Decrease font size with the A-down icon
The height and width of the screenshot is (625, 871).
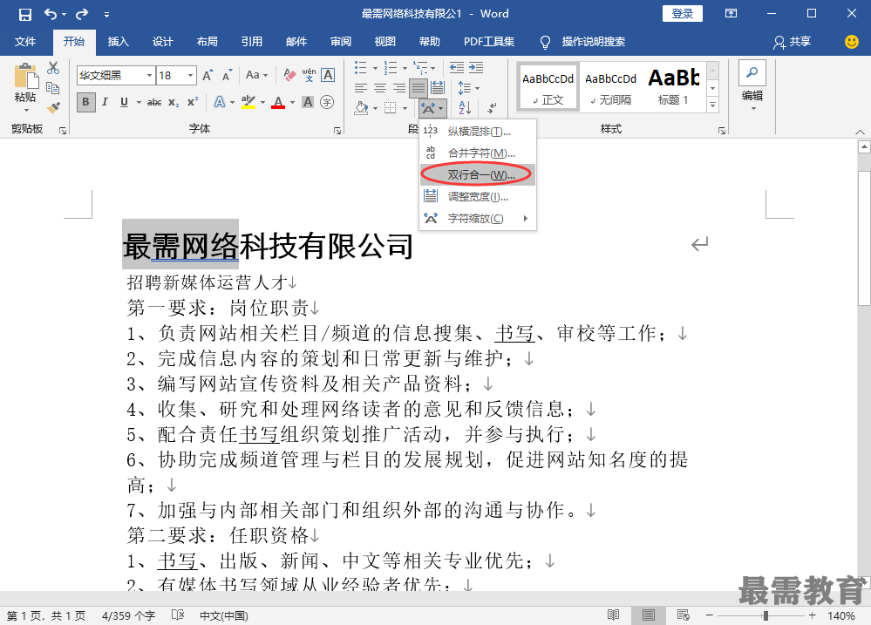point(227,75)
